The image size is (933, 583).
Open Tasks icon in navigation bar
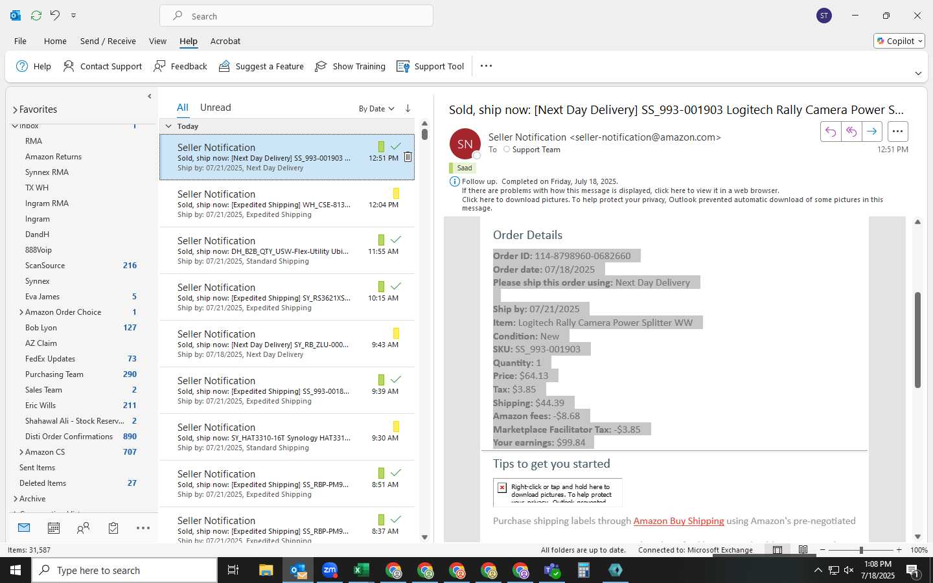click(x=113, y=528)
